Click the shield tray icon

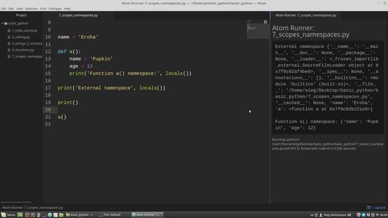pyautogui.click(x=358, y=215)
